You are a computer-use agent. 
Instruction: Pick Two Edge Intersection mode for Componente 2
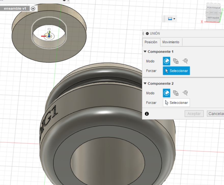point(185,93)
